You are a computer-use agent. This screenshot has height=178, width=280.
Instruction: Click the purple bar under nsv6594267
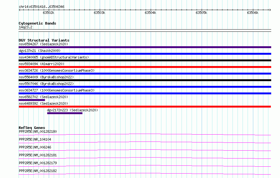pyautogui.click(x=145, y=47)
